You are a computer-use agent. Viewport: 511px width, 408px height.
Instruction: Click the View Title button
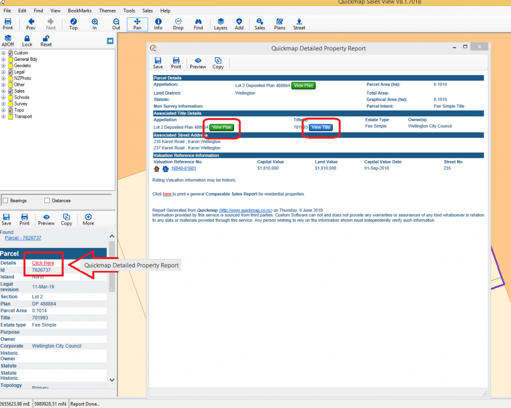tap(321, 127)
